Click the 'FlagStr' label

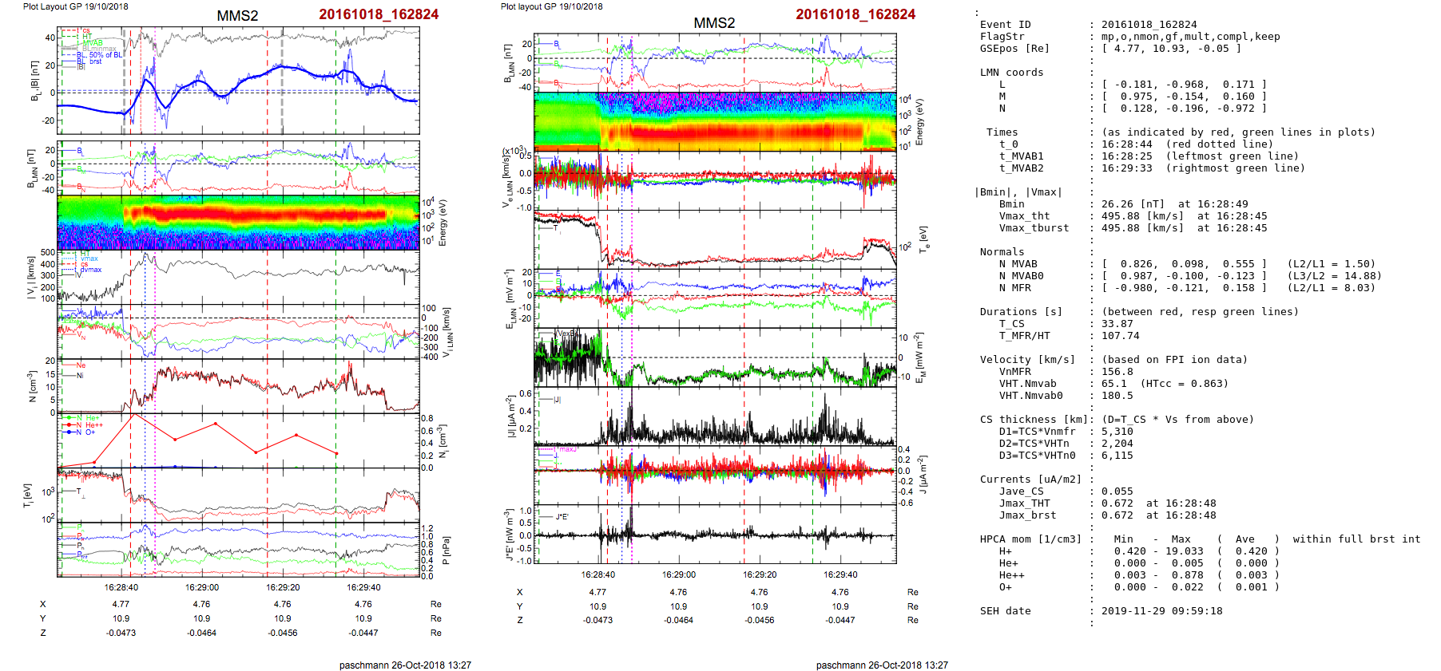[1002, 37]
